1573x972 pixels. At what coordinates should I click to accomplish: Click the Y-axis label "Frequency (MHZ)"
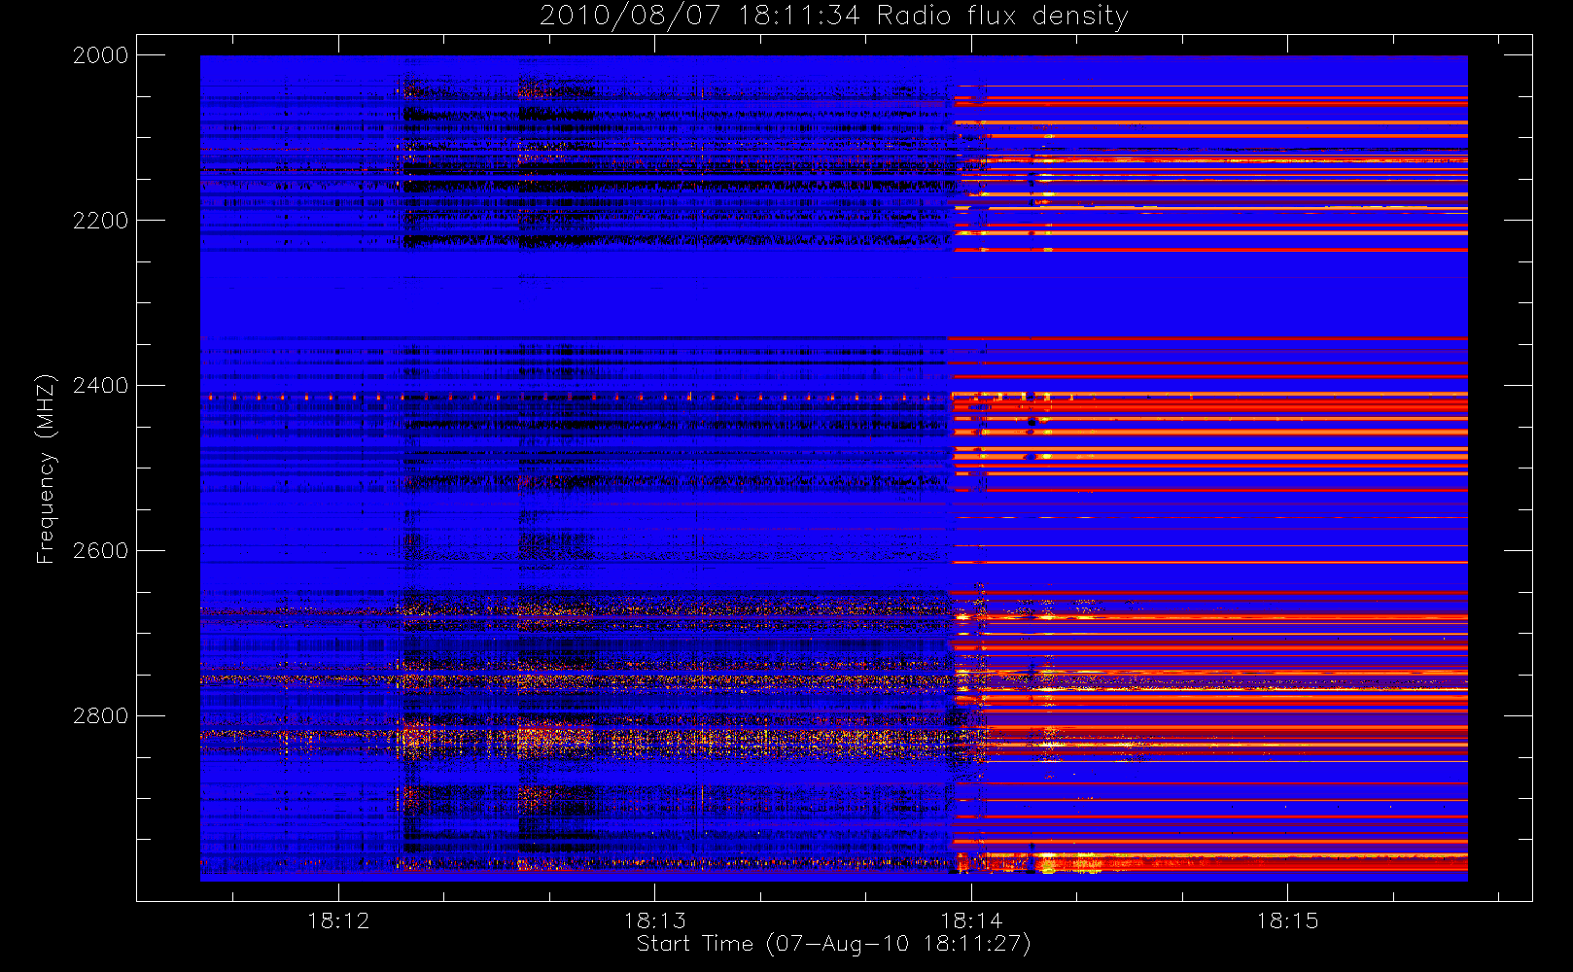tap(46, 469)
